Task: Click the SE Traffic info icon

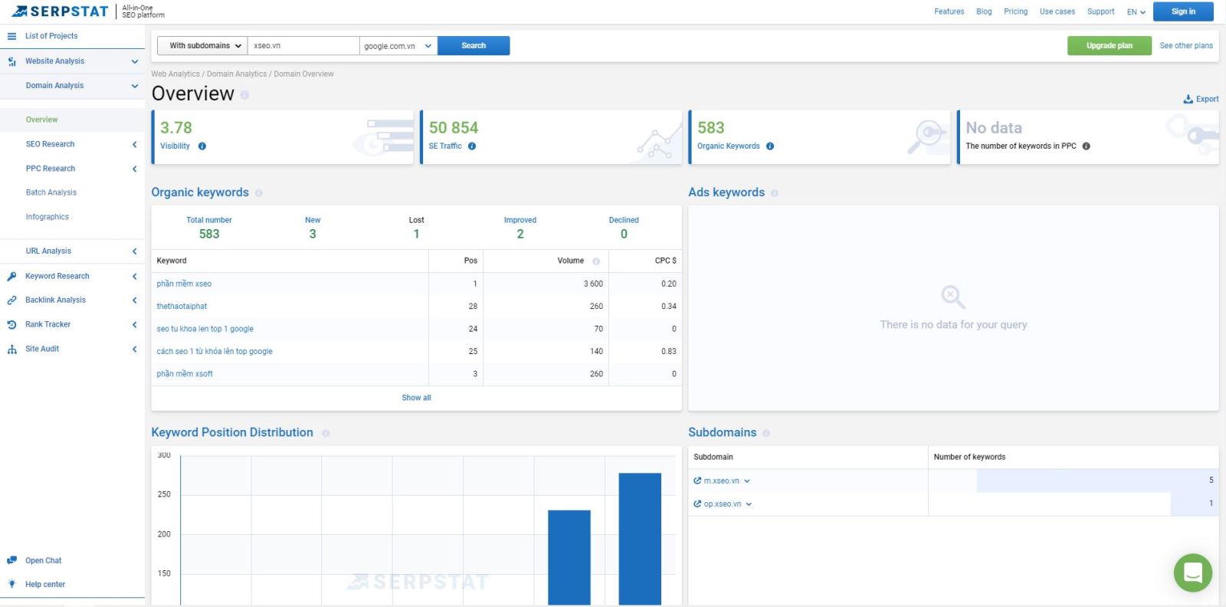Action: click(472, 146)
